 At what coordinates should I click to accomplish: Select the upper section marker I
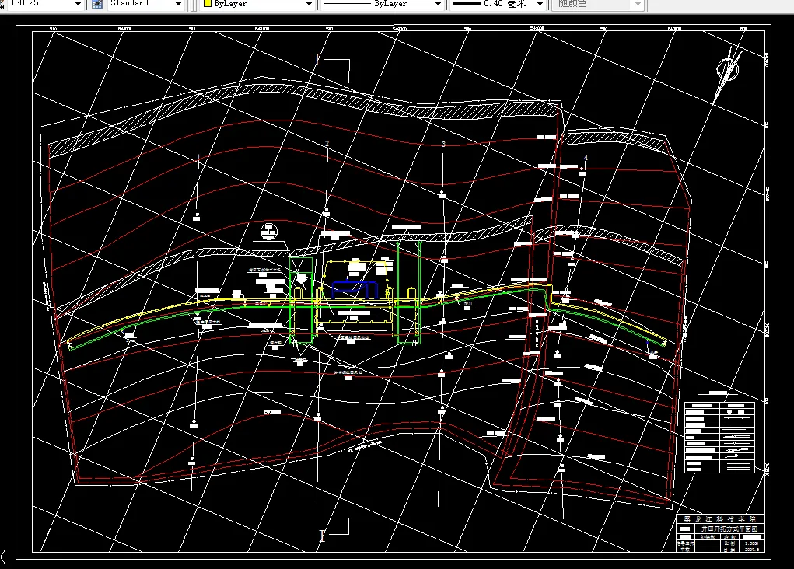pos(317,59)
